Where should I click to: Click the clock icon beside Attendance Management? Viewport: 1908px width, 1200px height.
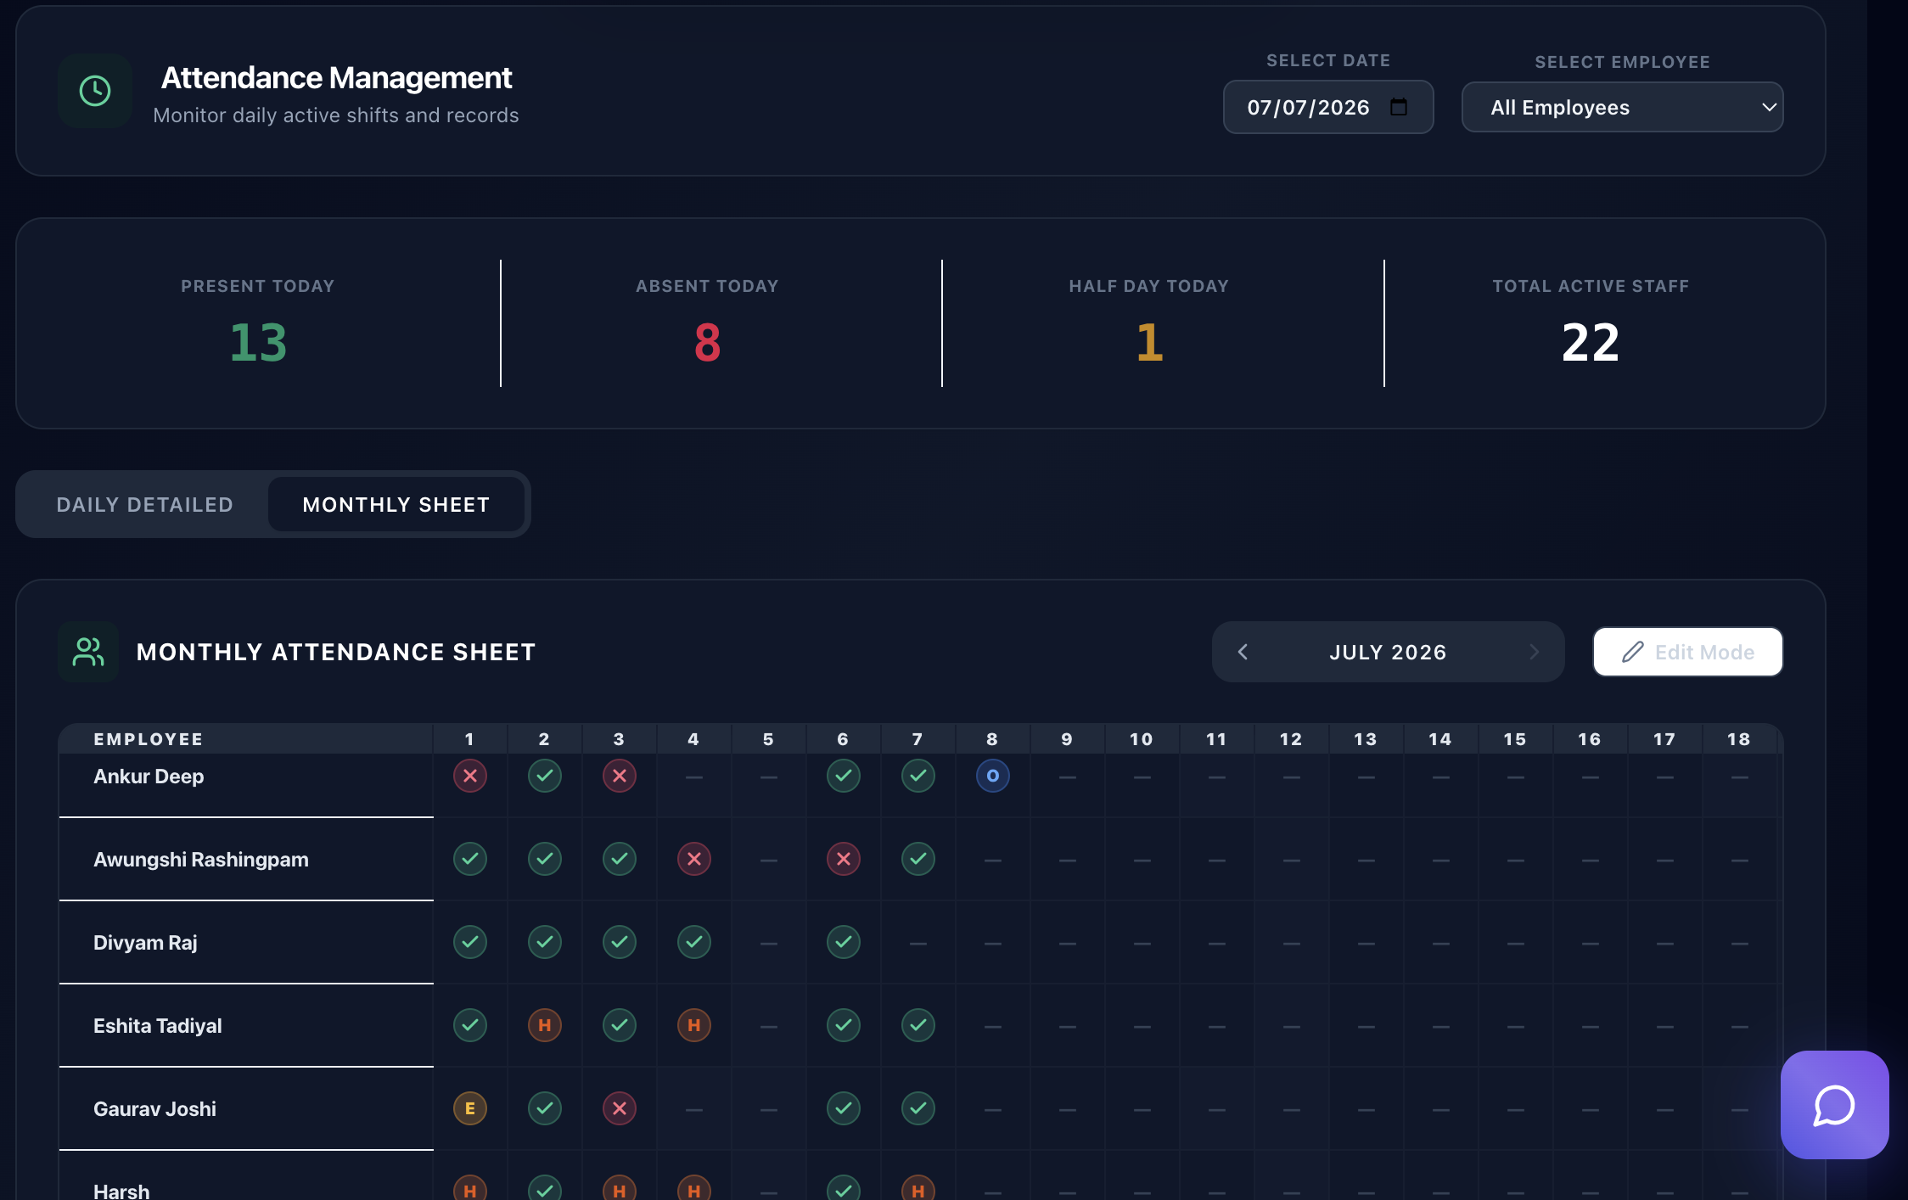click(95, 91)
